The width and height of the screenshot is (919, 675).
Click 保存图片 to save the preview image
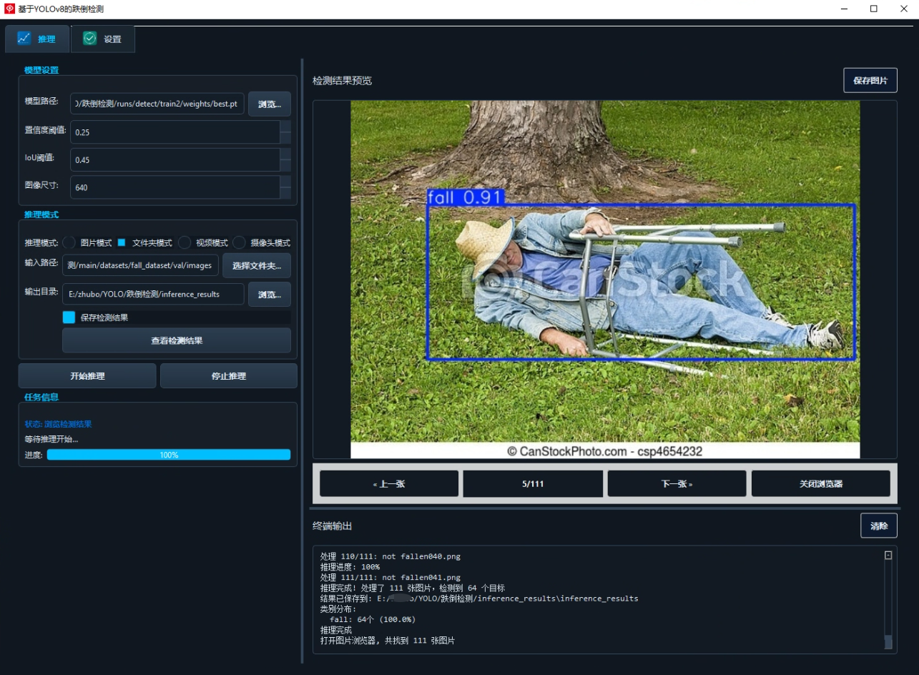tap(870, 81)
